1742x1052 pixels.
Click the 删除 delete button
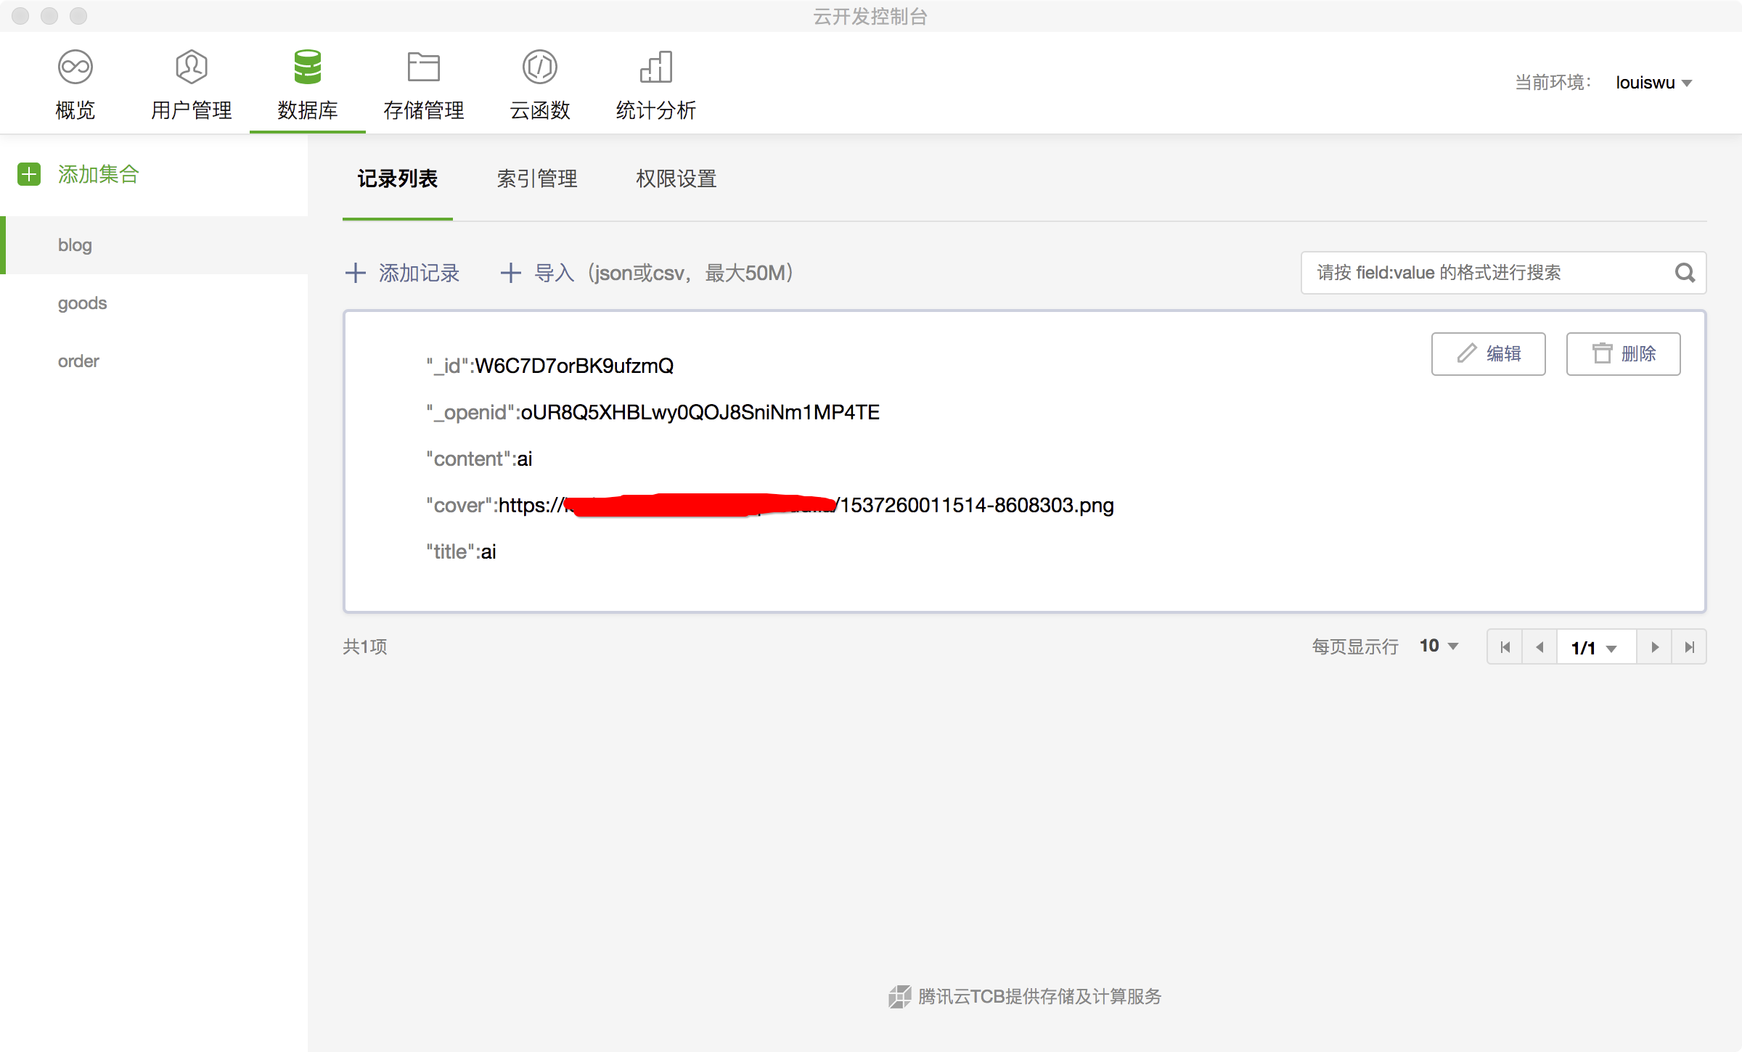coord(1623,354)
